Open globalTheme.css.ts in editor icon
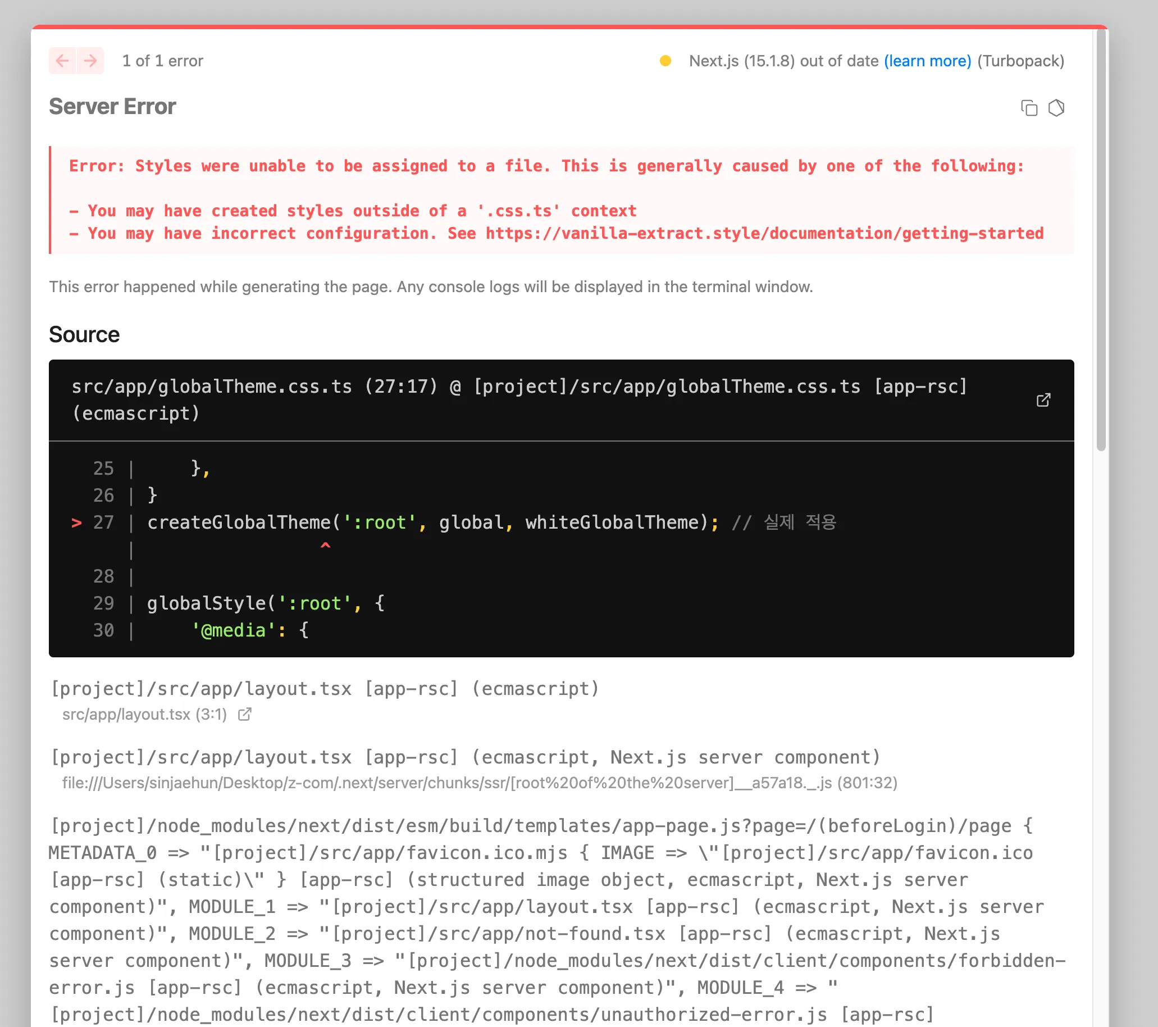The image size is (1158, 1027). tap(1043, 400)
